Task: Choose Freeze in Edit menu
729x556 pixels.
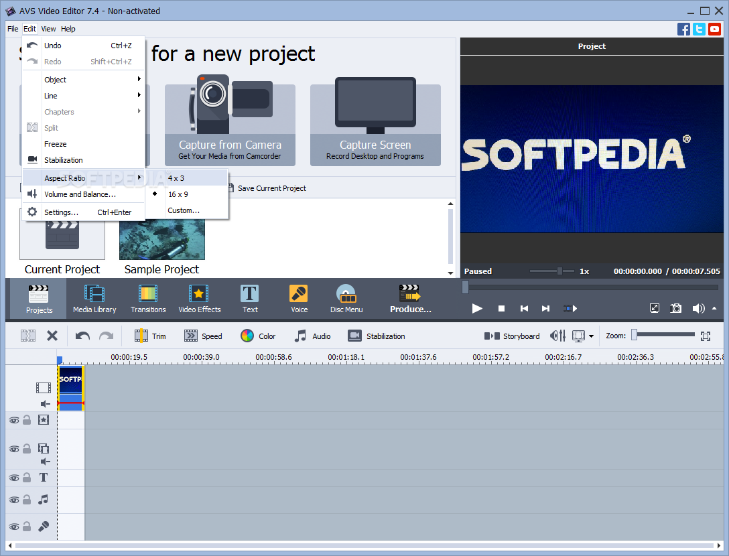Action: pyautogui.click(x=84, y=144)
